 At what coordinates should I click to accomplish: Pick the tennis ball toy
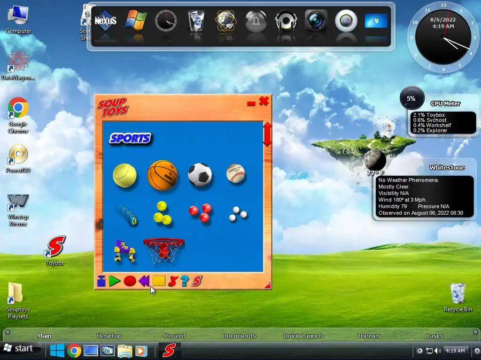[x=124, y=175]
